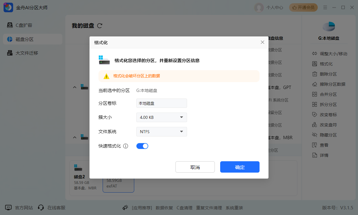This screenshot has width=358, height=215.
Task: Cancel the format dialog with 取消
Action: pos(195,167)
